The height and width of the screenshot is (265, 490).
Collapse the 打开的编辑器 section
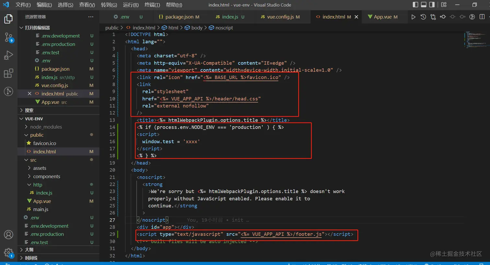pos(58,28)
